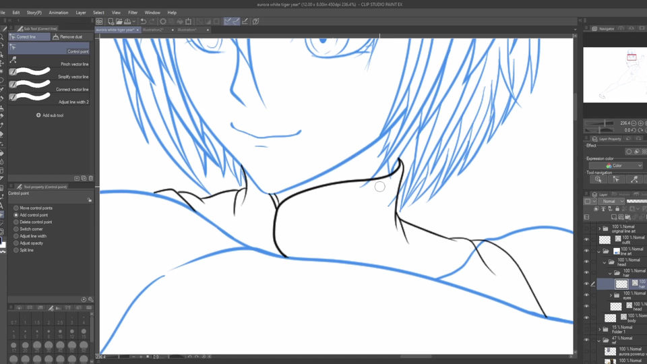The width and height of the screenshot is (647, 364).
Task: Click the Navigator zoom slider
Action: 600,123
